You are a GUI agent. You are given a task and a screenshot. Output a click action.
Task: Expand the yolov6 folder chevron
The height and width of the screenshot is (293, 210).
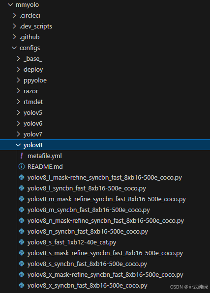coord(18,123)
